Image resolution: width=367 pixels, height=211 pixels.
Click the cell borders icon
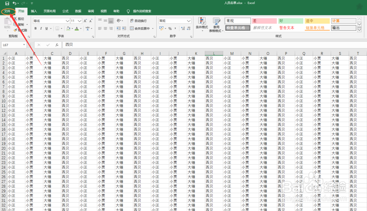(x=57, y=29)
